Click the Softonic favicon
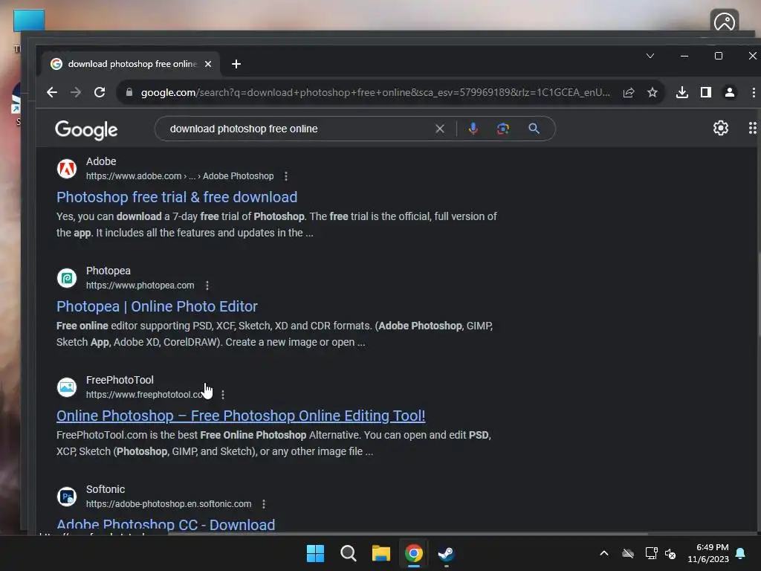Viewport: 761px width, 571px height. [67, 497]
